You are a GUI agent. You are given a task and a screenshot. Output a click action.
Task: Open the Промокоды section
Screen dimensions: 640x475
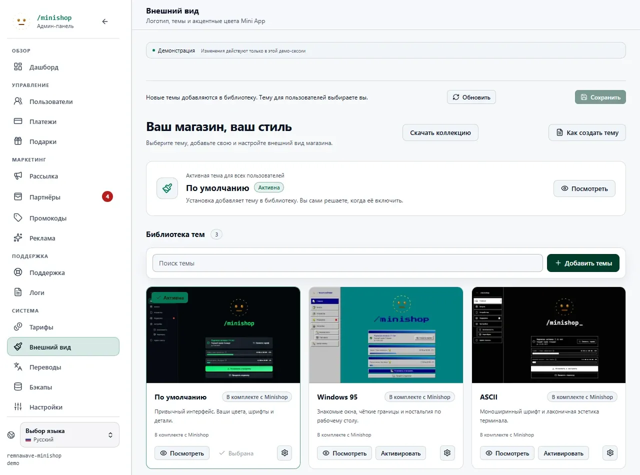pyautogui.click(x=63, y=218)
